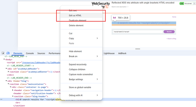
Task: Select Hide element in the context menu
Action: tap(81, 51)
